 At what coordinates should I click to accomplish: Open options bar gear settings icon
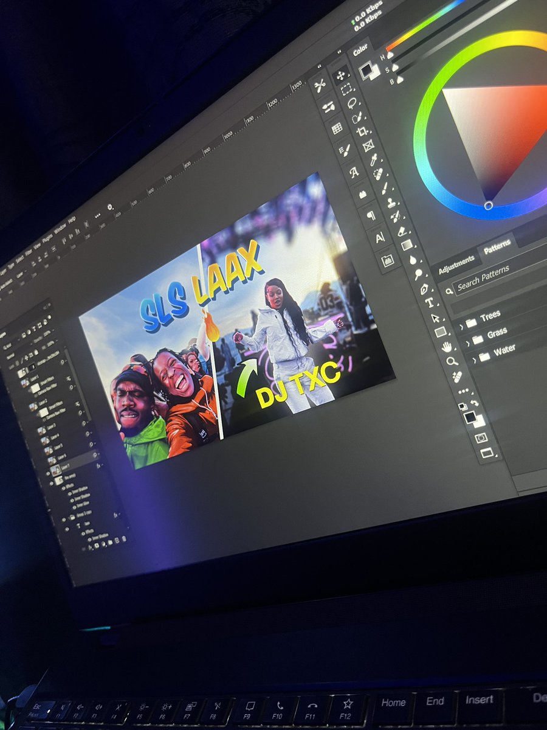coord(109,207)
